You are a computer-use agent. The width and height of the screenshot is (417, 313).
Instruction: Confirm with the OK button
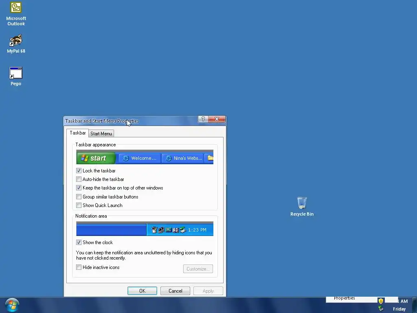tap(142, 291)
